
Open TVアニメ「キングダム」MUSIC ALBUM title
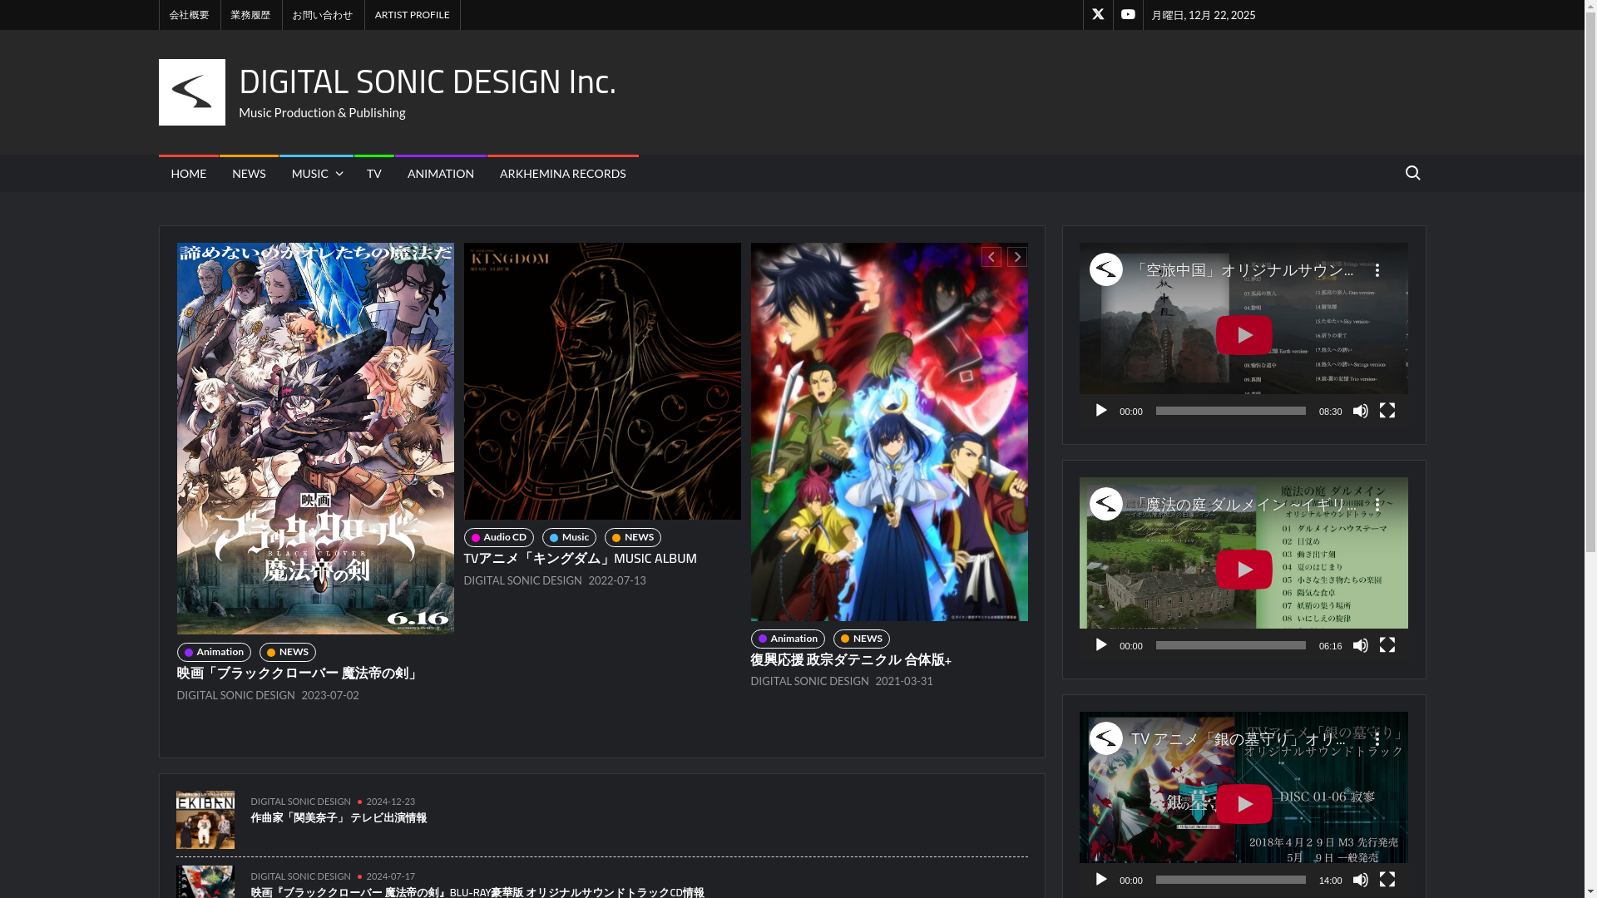581,558
